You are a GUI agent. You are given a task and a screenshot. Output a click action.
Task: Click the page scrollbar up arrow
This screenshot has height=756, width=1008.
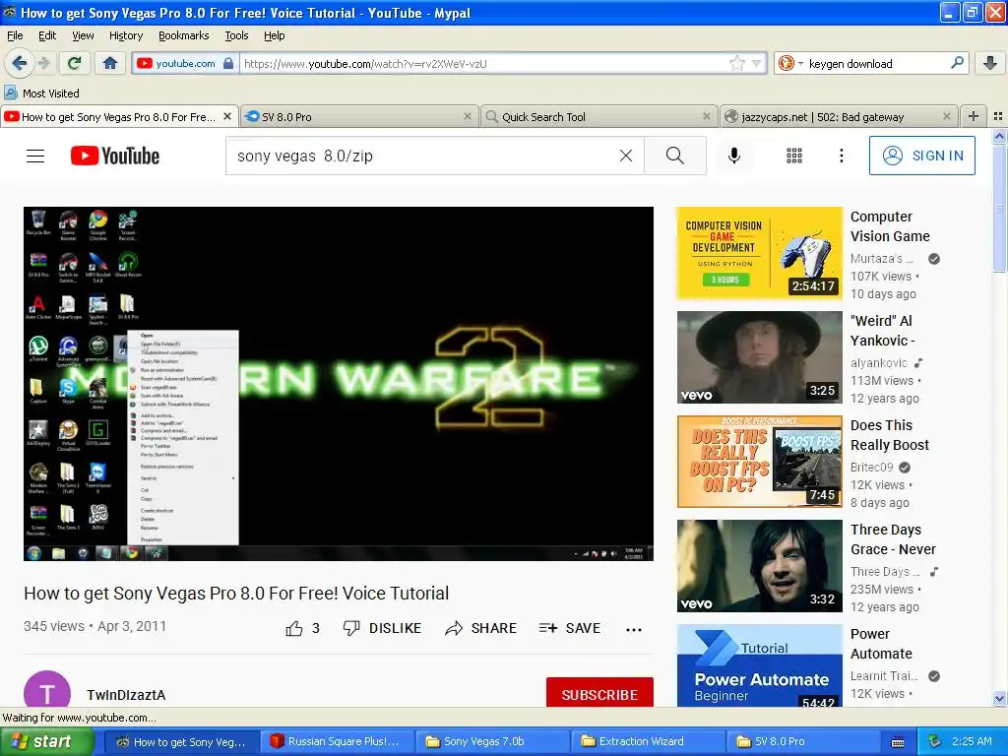(x=999, y=136)
